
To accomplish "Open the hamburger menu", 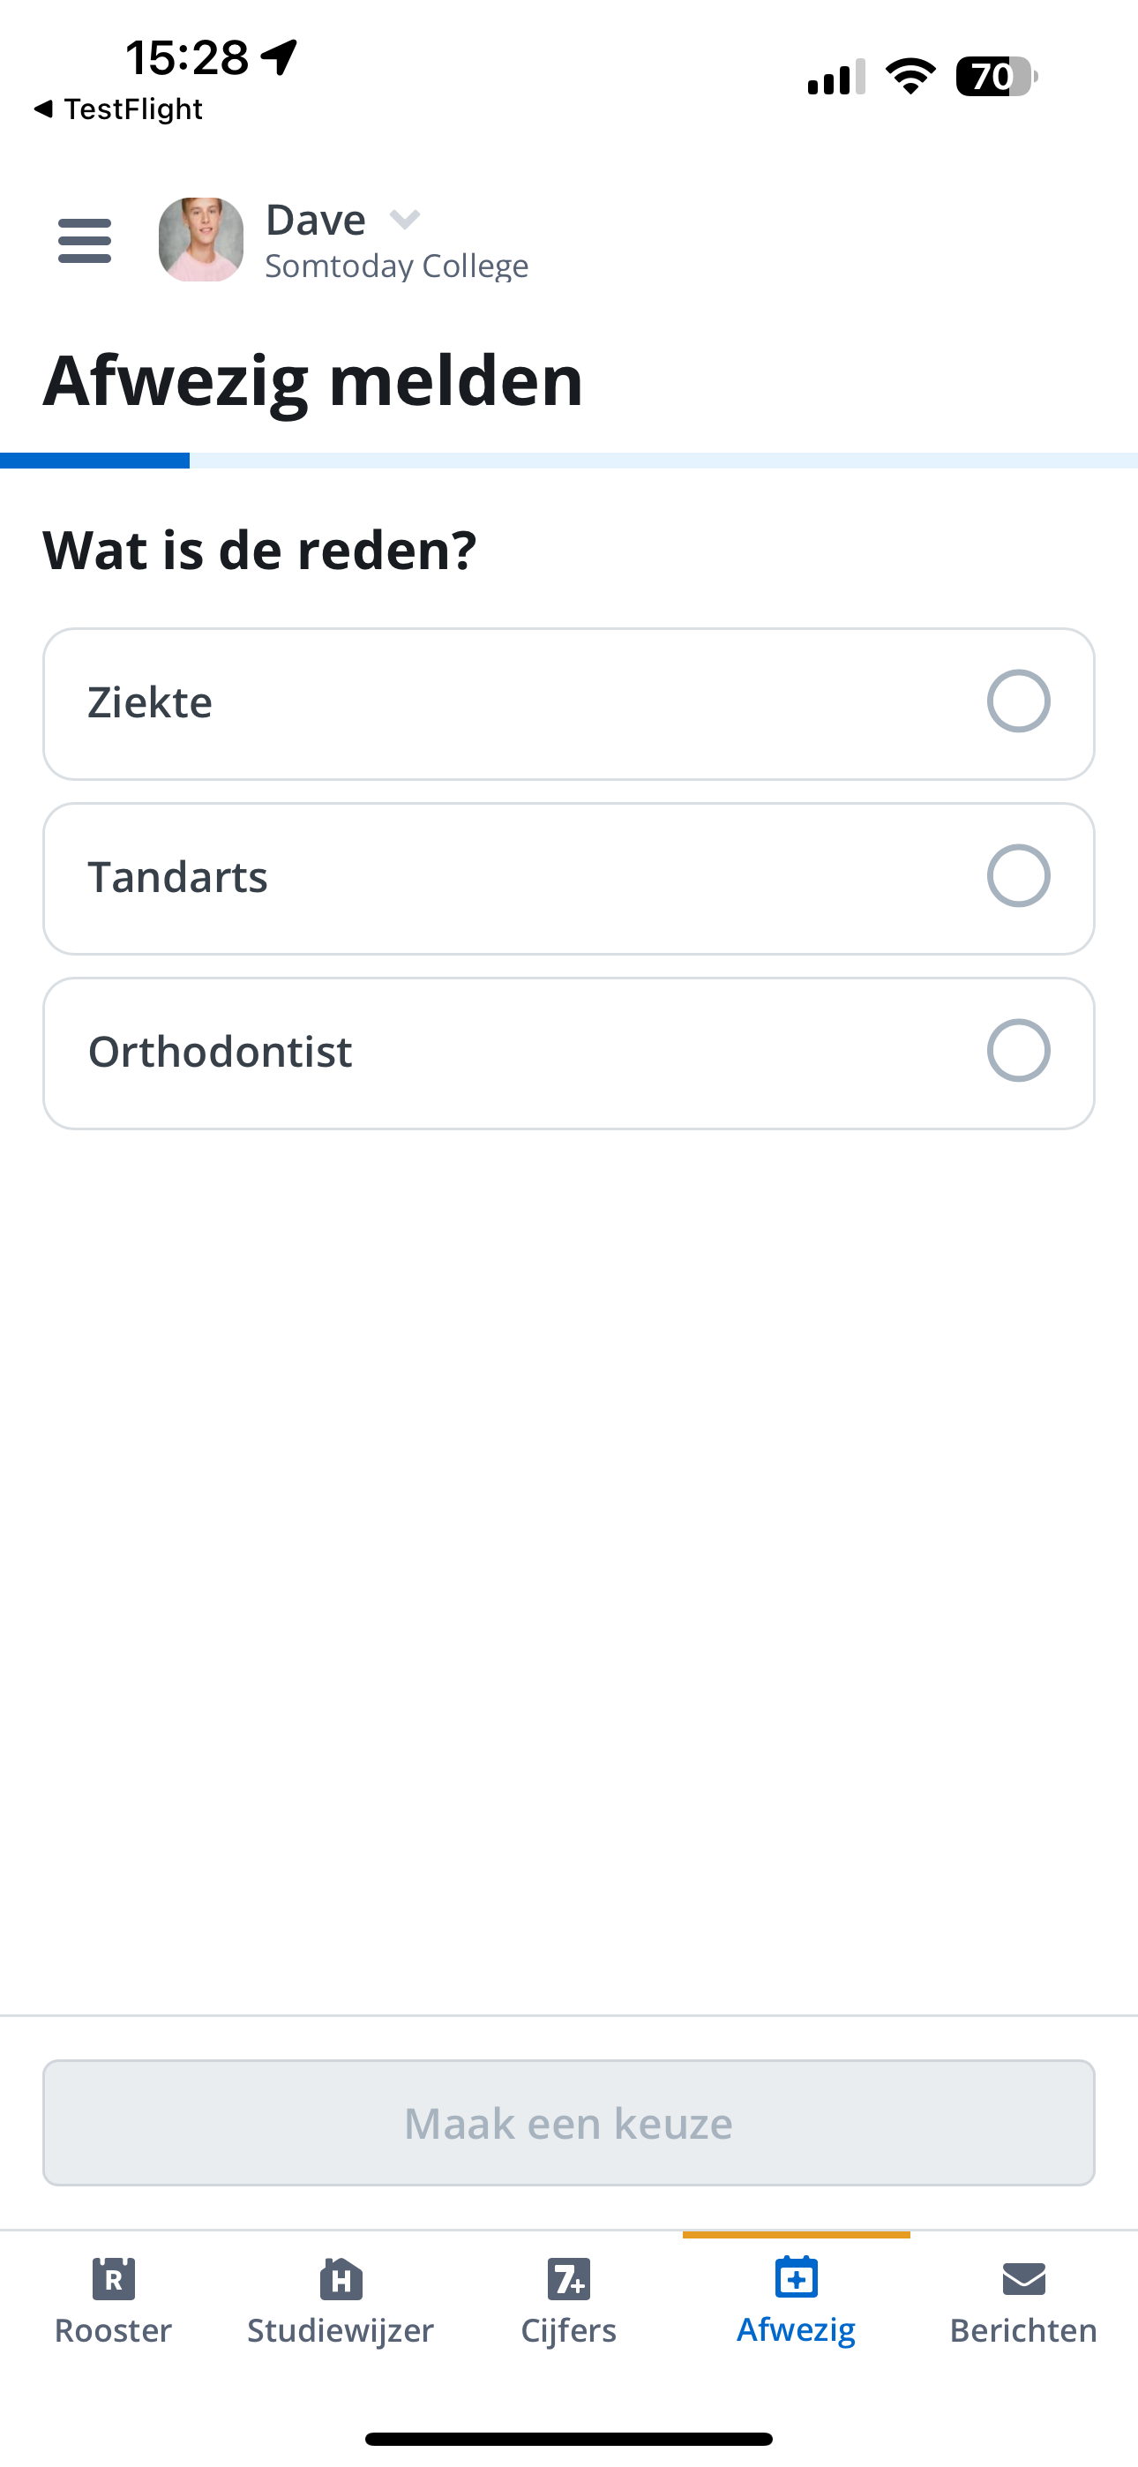I will click(85, 239).
